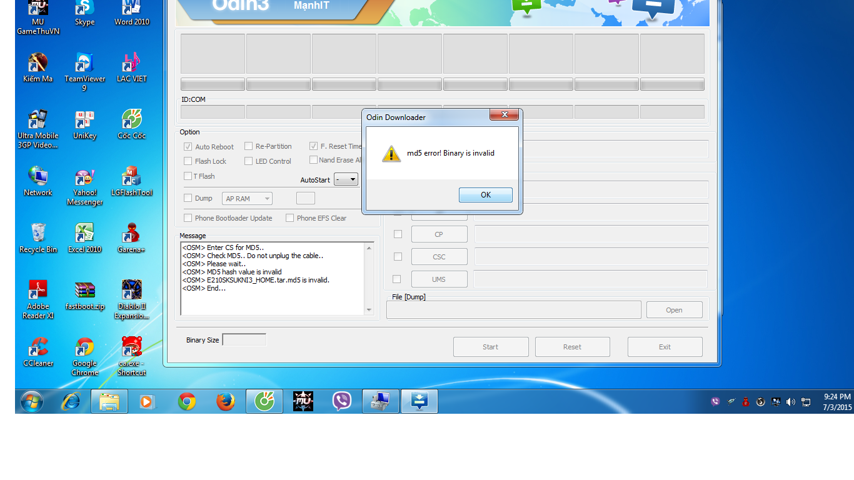Click the Reset button in Odin
Viewport: 854px width, 480px height.
click(572, 347)
